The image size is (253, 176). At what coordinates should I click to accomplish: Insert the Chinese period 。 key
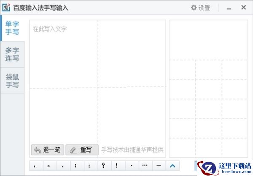(50, 165)
